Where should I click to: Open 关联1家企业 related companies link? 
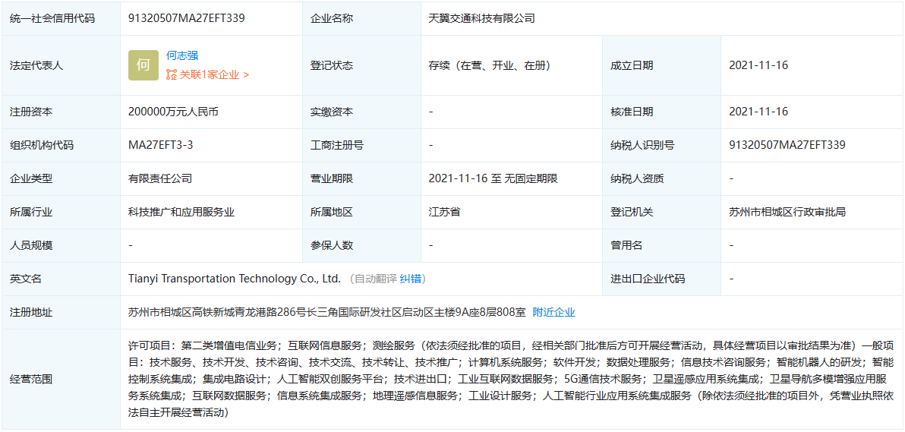(215, 74)
